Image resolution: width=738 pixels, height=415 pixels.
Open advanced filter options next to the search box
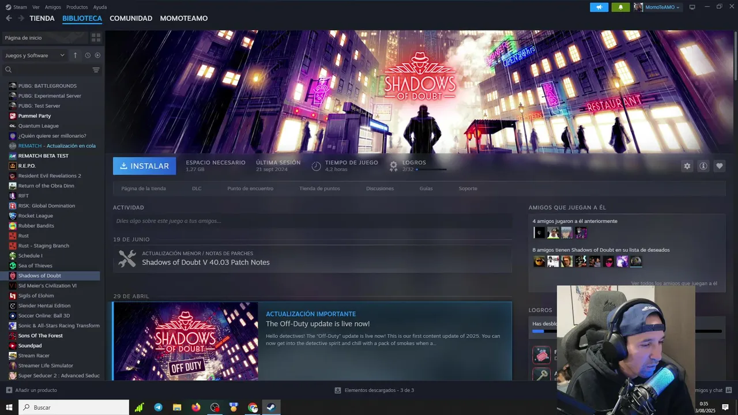pos(96,70)
